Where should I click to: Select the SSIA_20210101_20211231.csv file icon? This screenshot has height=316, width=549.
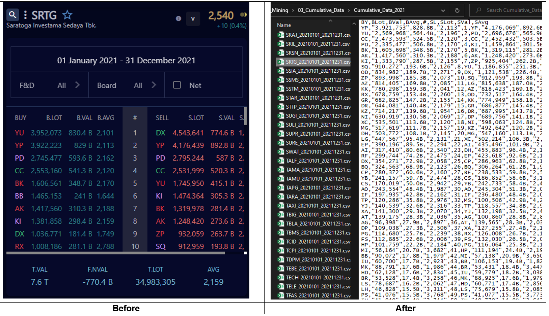click(x=281, y=71)
